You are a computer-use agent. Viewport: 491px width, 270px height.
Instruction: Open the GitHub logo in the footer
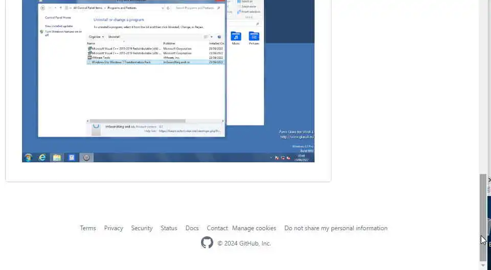pos(207,243)
